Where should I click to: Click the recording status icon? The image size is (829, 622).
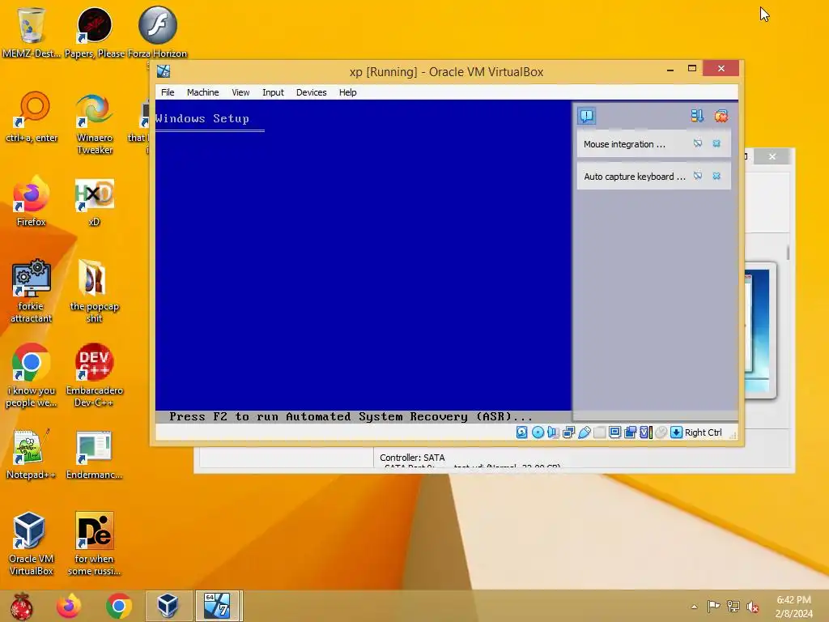(630, 432)
